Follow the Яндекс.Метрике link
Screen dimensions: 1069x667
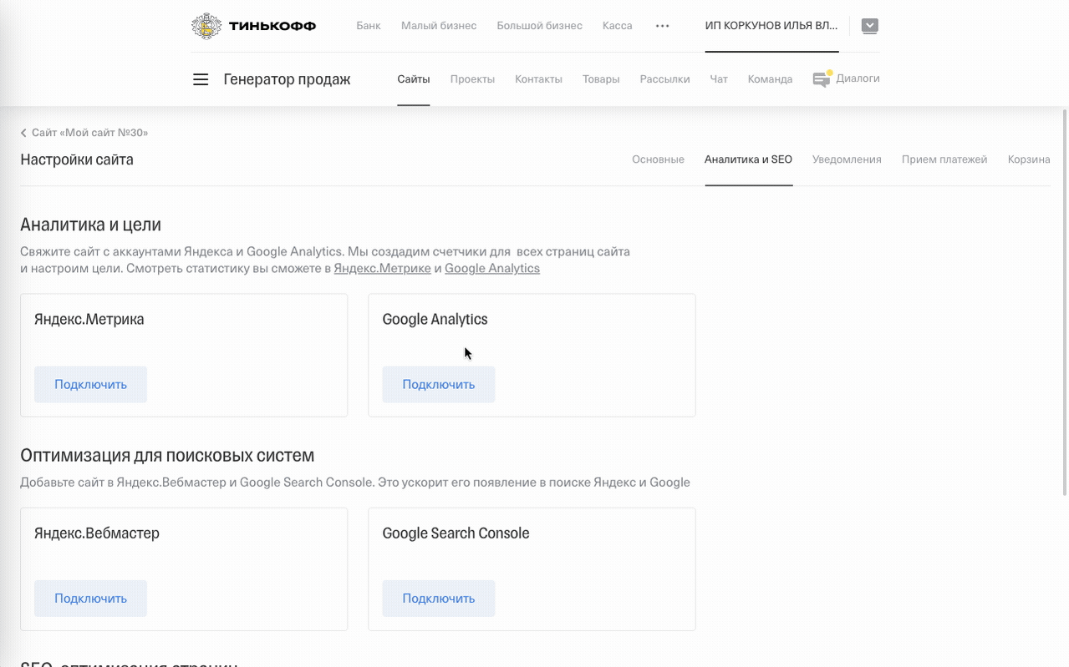pyautogui.click(x=383, y=268)
